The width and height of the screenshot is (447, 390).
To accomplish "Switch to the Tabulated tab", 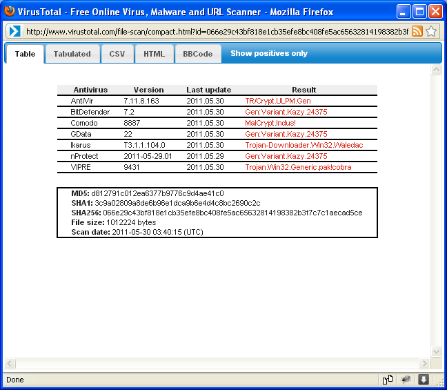I will click(x=72, y=54).
